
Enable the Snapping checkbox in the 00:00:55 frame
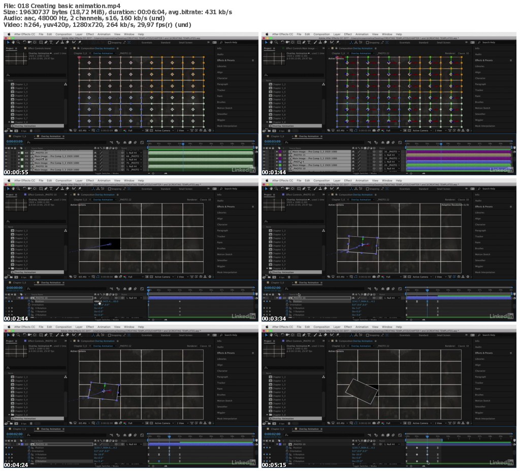click(110, 43)
